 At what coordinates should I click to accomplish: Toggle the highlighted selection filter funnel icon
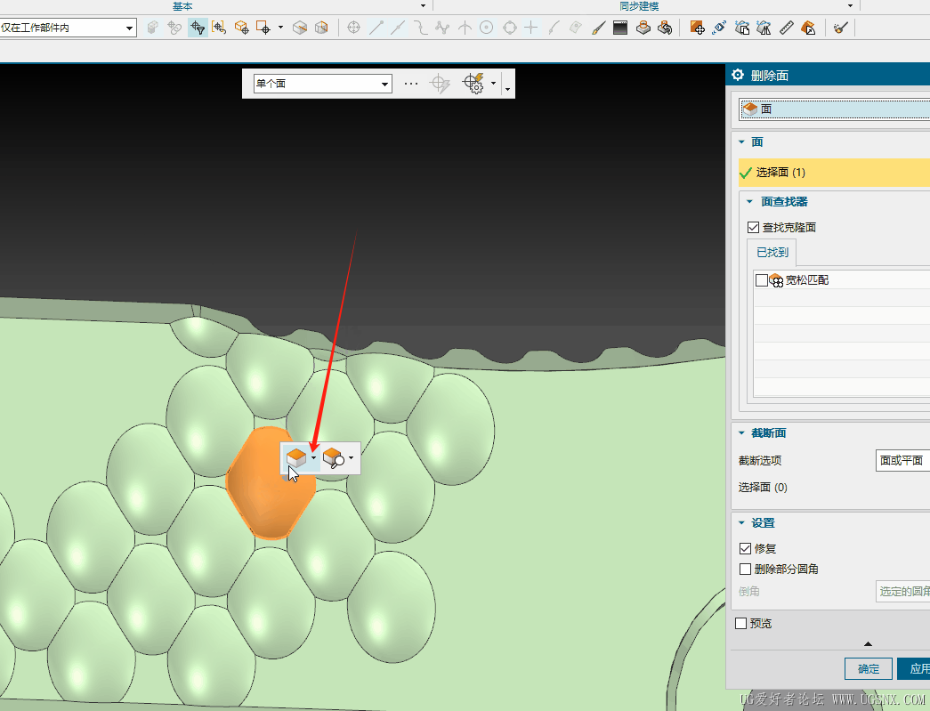(198, 28)
